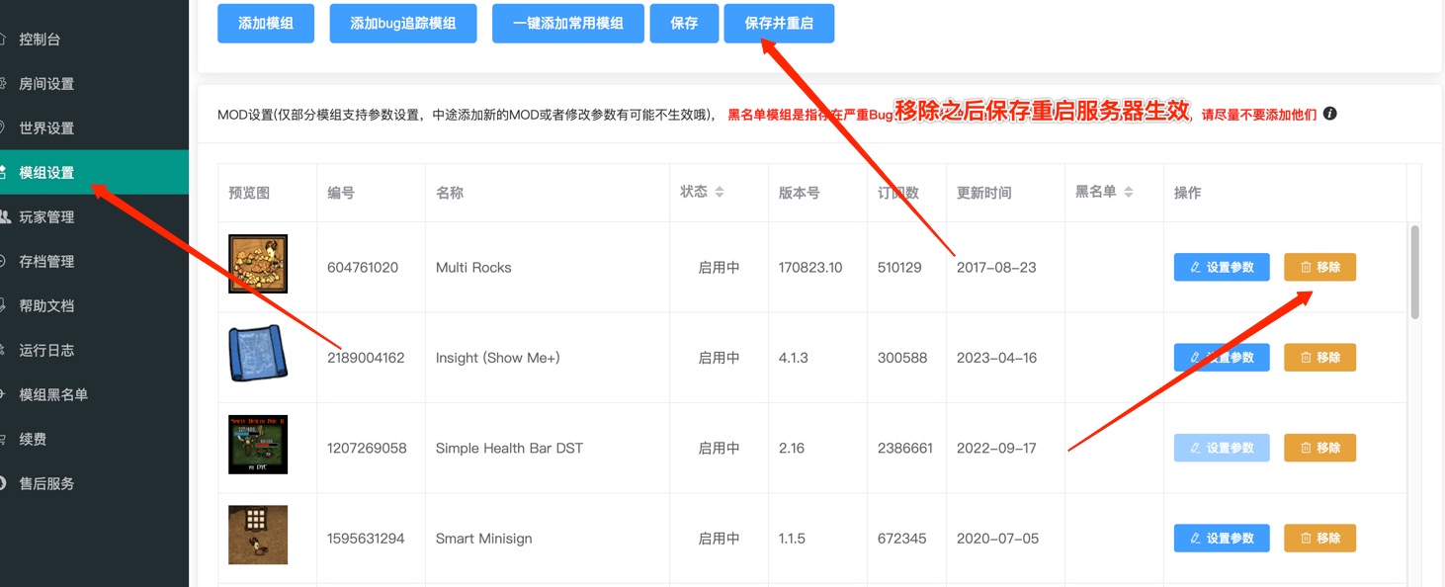Click the mod table vertical scrollbar

pos(1414,272)
